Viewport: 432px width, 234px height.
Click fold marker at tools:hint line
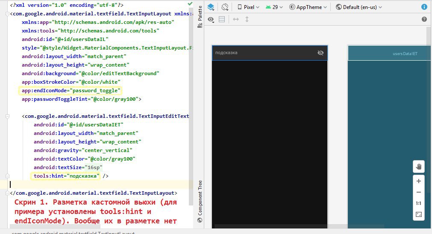(x=7, y=176)
